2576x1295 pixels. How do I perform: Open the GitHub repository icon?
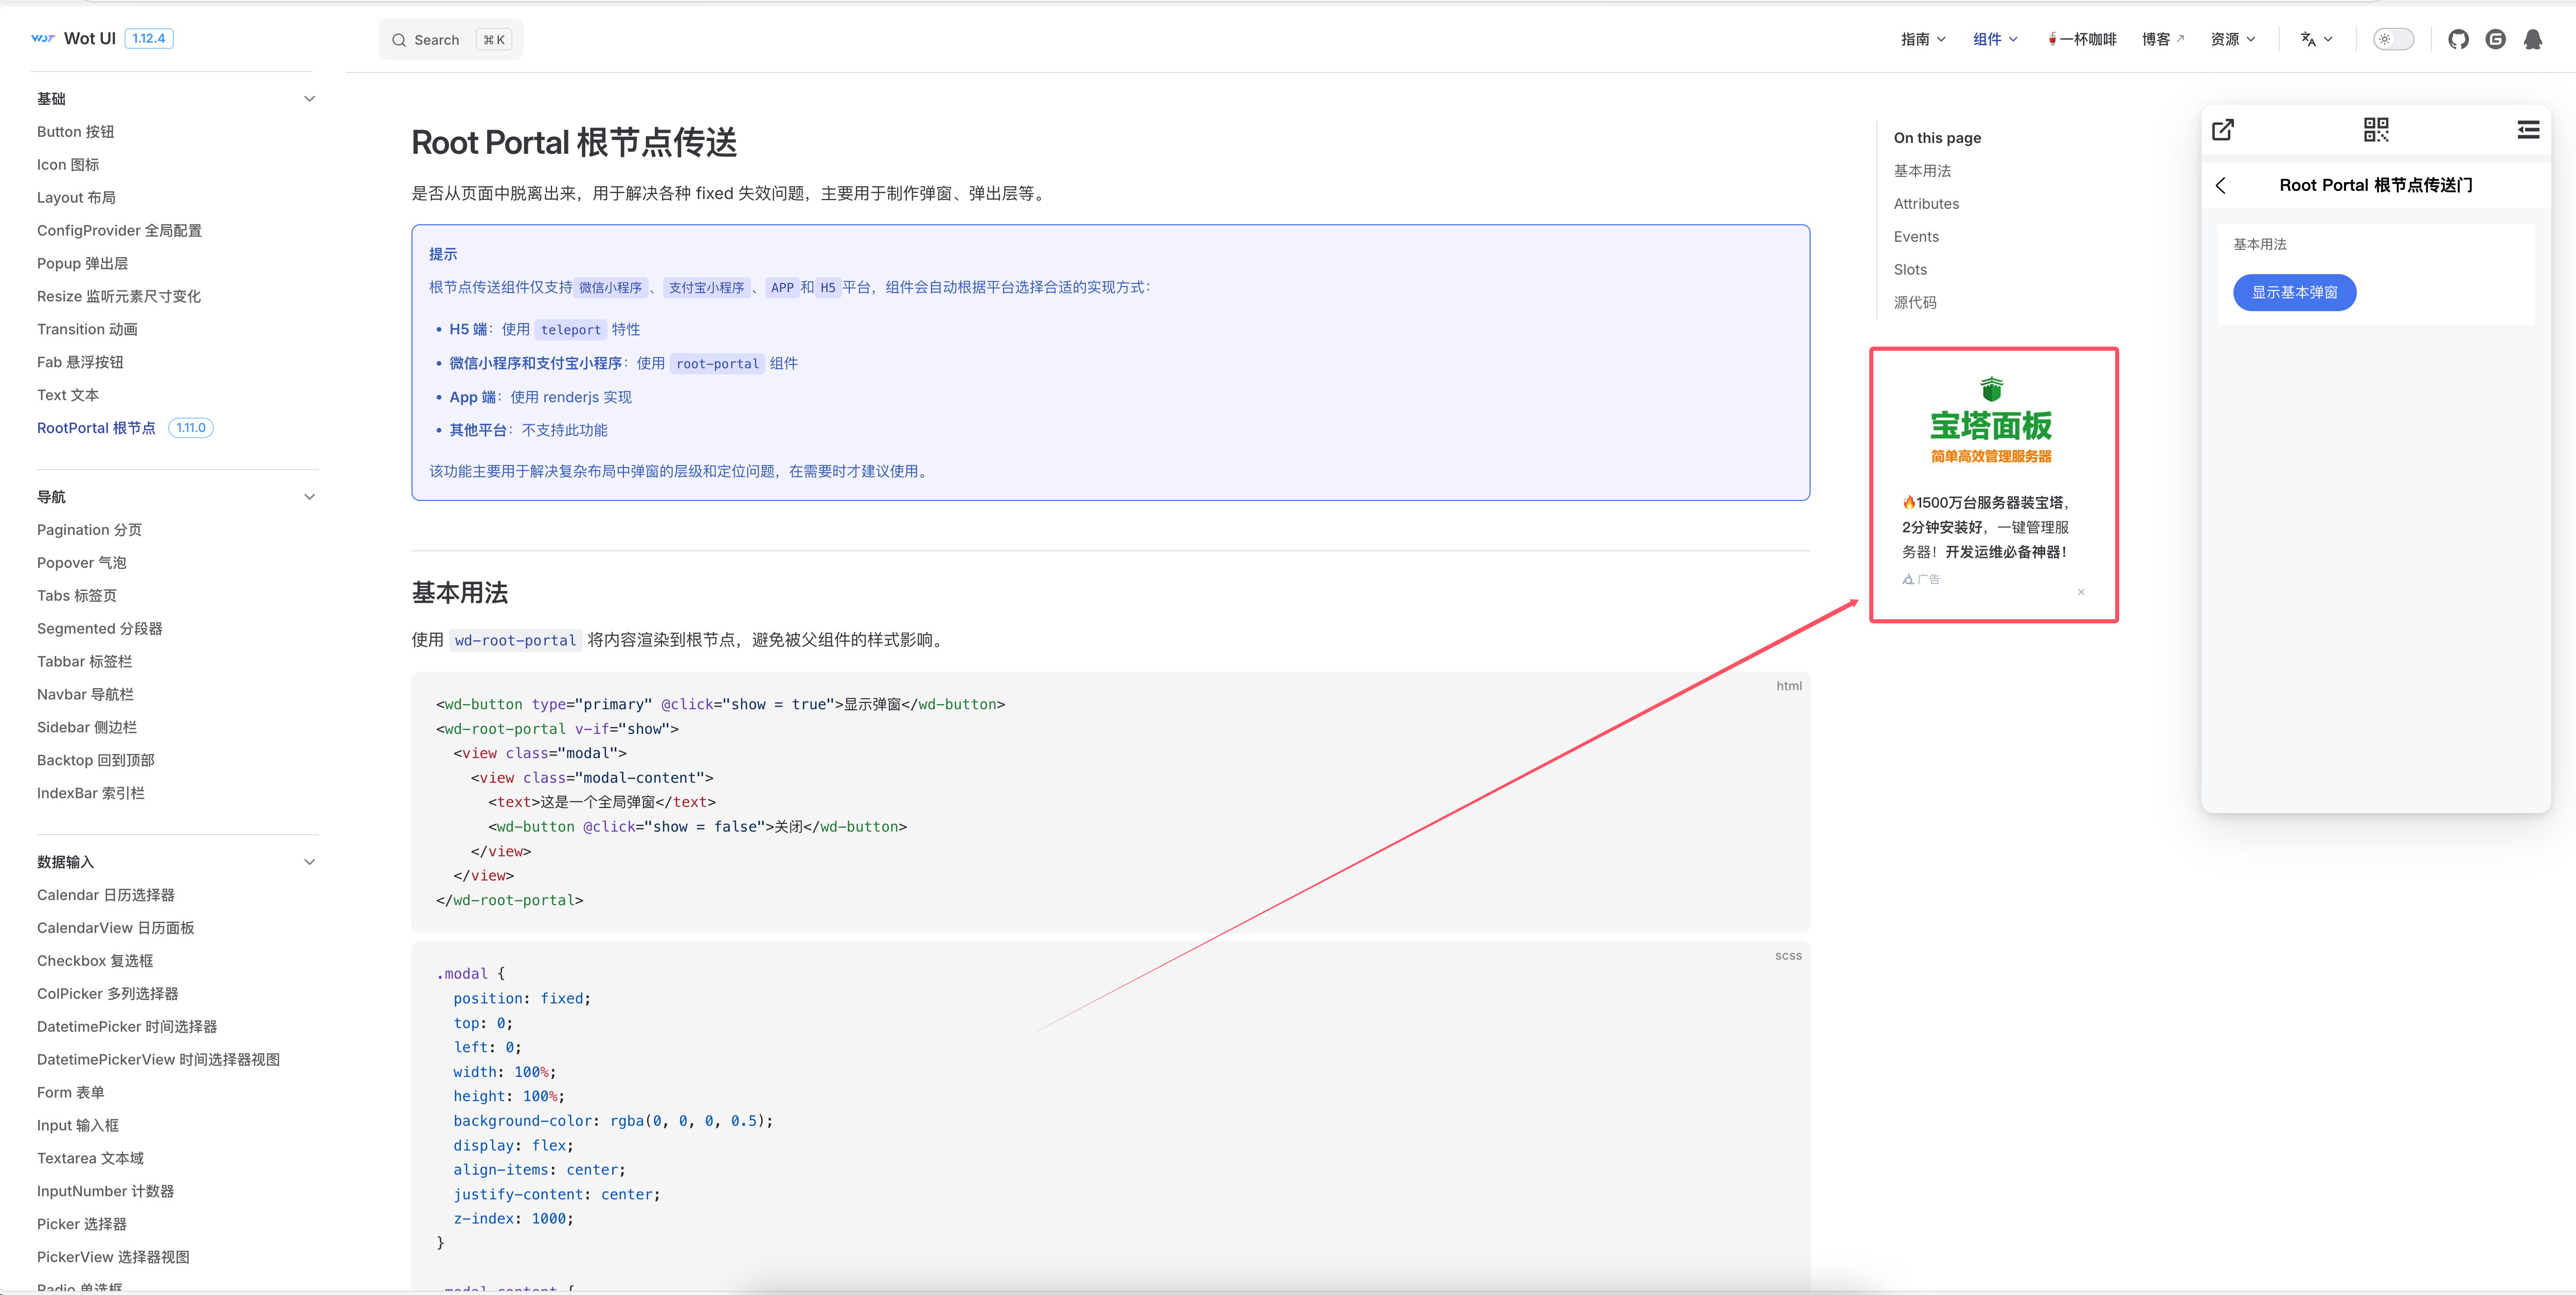click(x=2458, y=39)
